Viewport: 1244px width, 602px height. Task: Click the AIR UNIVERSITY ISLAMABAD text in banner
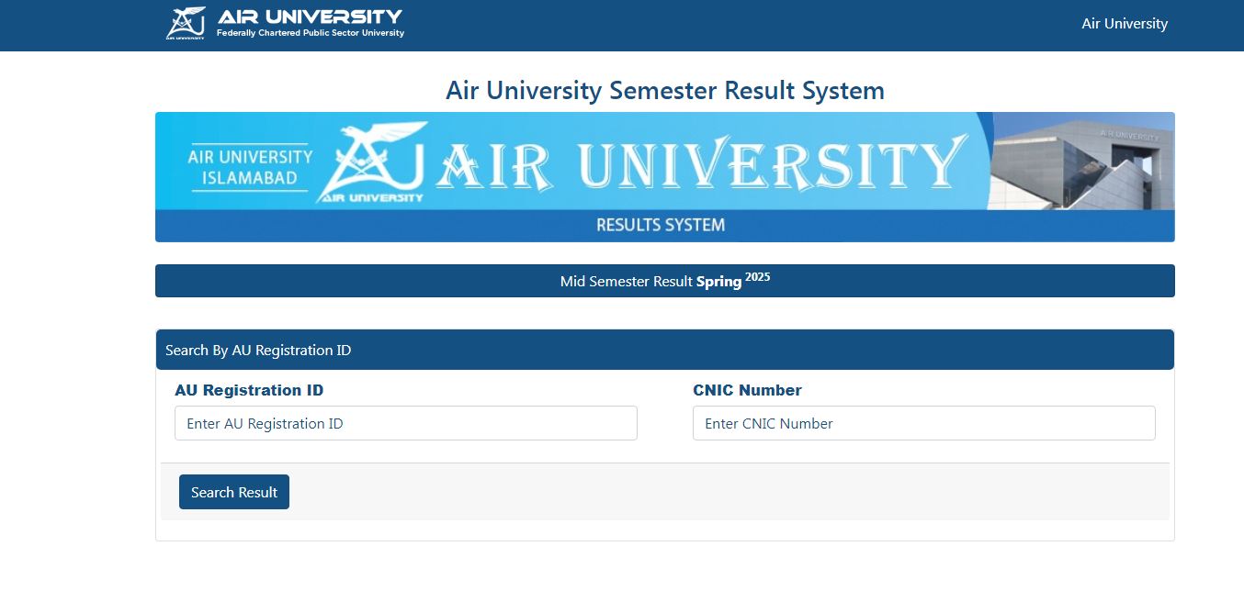(x=250, y=167)
